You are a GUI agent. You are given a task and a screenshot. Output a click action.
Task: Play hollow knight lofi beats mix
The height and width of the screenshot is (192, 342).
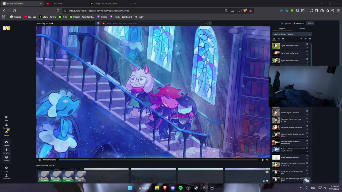276,157
